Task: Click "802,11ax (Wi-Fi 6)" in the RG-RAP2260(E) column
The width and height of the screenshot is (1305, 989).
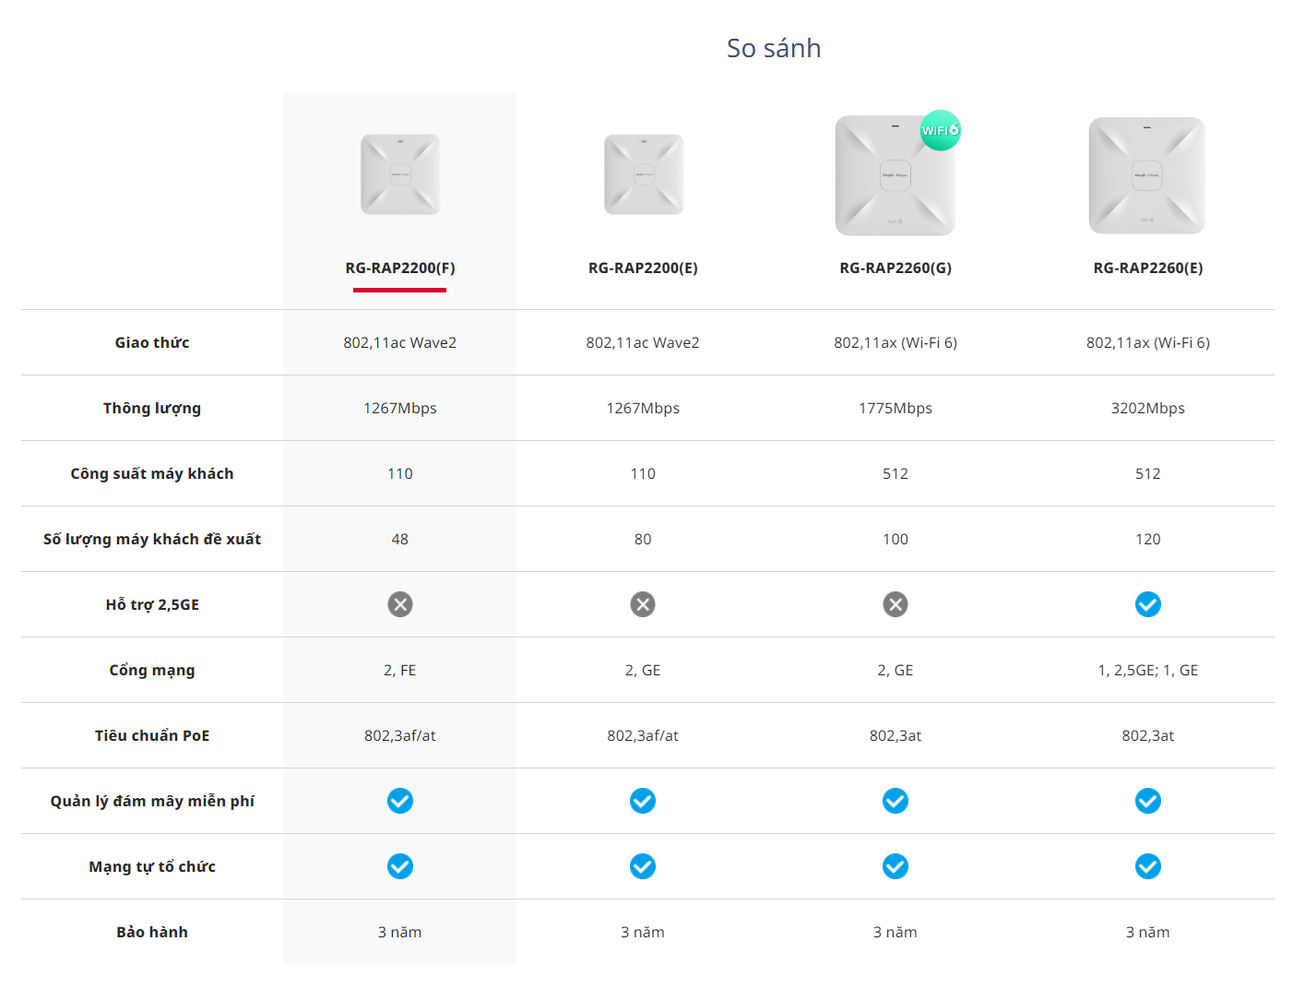Action: [x=1148, y=342]
